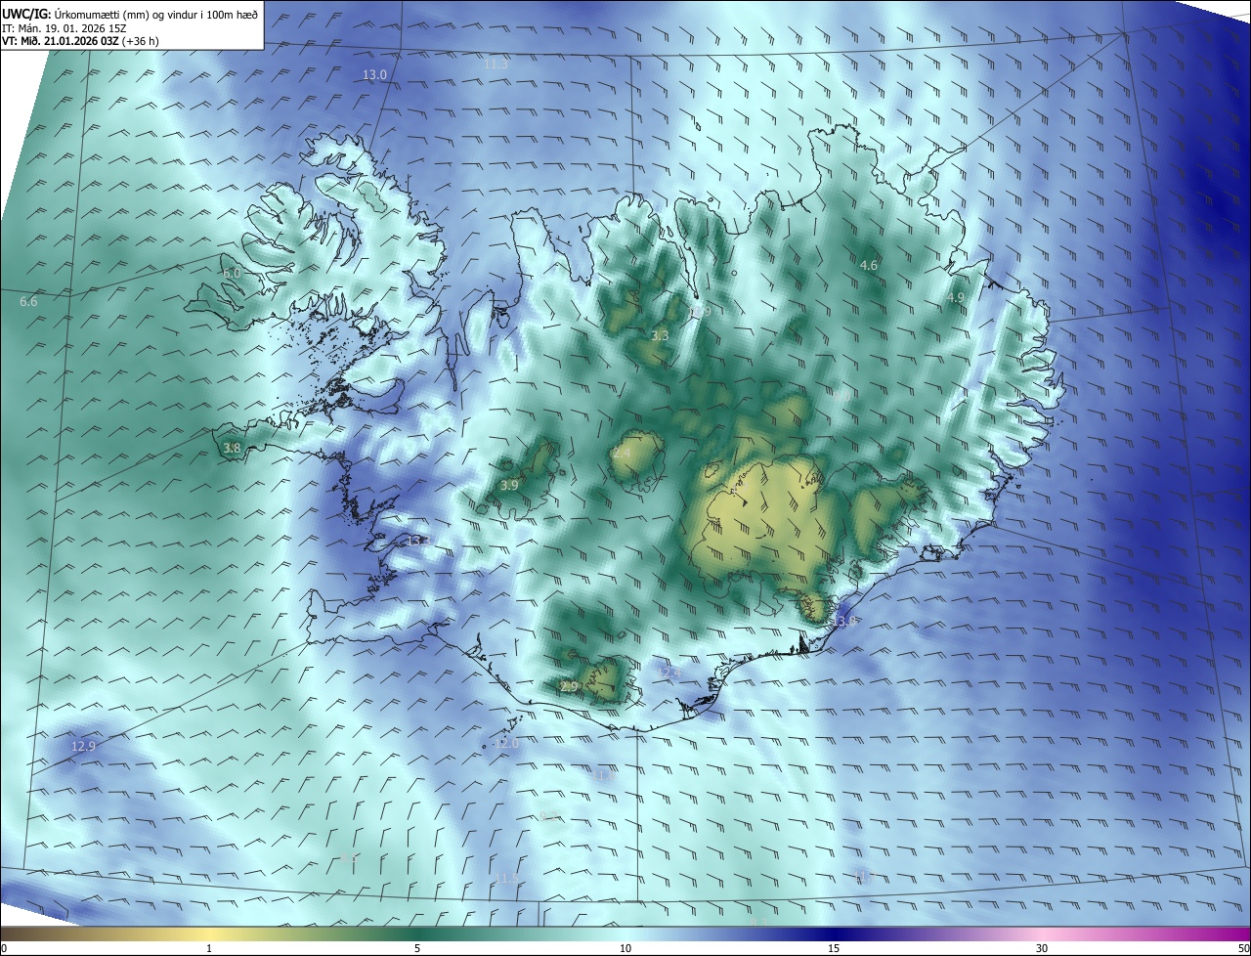Click the legend tick label 50
Viewport: 1251px width, 956px height.
(1243, 949)
